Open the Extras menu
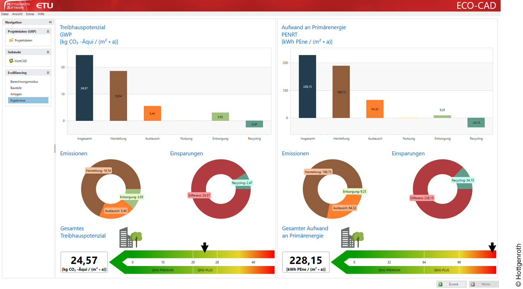The height and width of the screenshot is (289, 523). [x=30, y=14]
